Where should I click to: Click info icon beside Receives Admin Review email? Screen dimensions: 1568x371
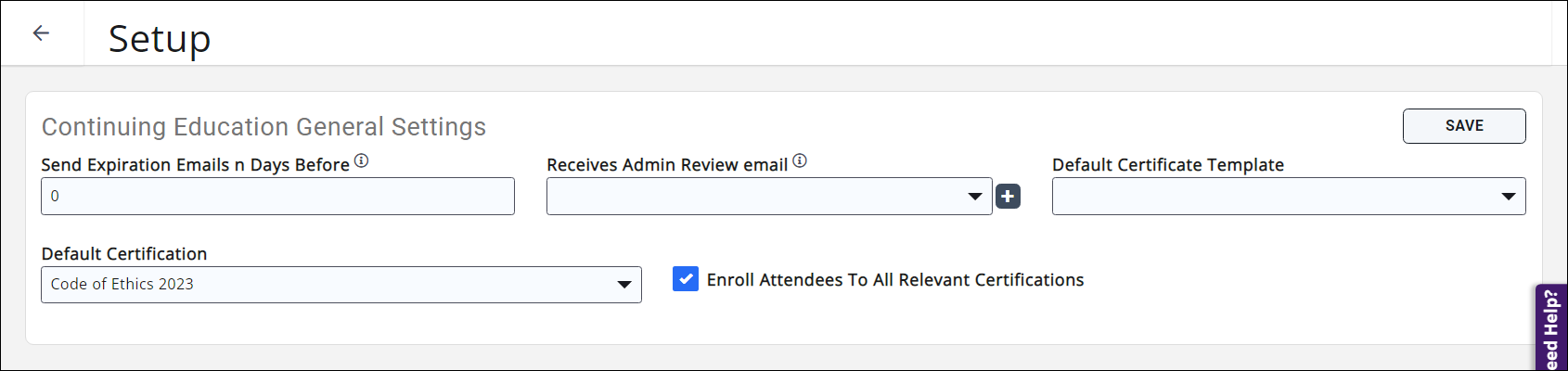(x=800, y=160)
